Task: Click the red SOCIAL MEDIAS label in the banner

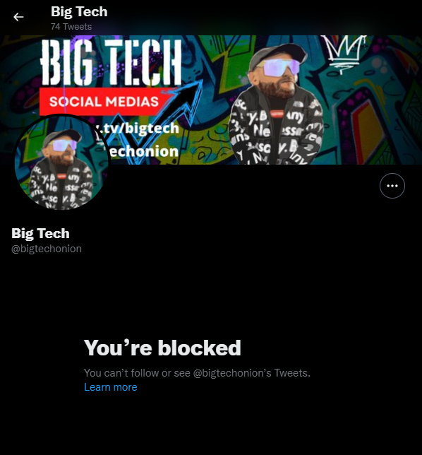Action: pos(104,102)
